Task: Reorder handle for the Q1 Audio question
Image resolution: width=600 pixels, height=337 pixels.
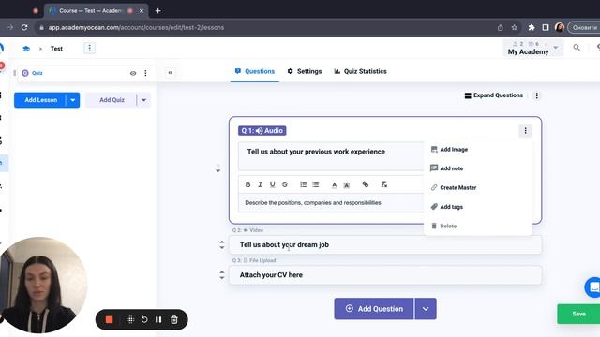Action: tap(218, 168)
